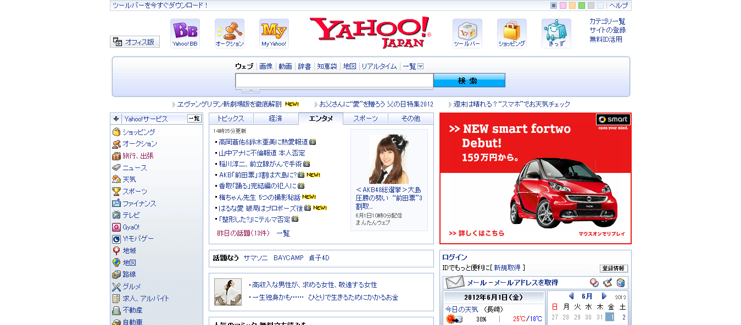This screenshot has width=741, height=325.
Task: Click the 登録情報 button
Action: (614, 268)
